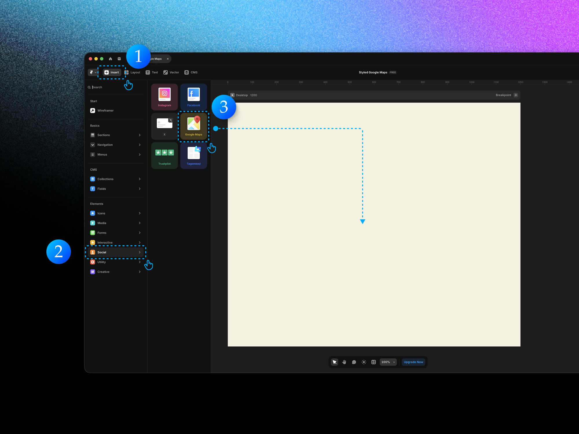Select the Text tool in the toolbar

[x=152, y=72]
